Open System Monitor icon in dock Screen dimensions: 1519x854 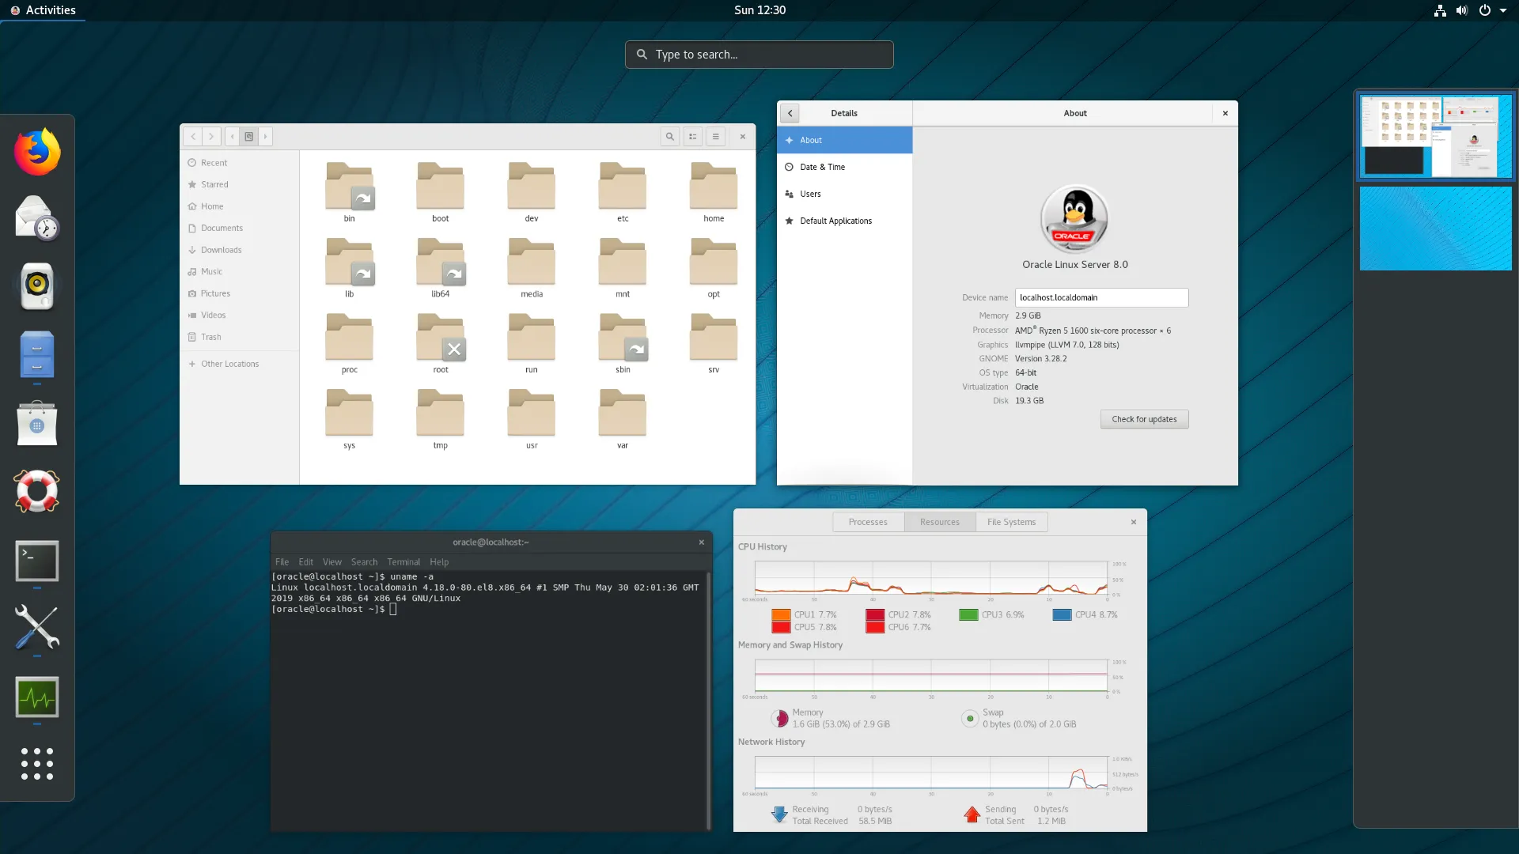tap(37, 697)
